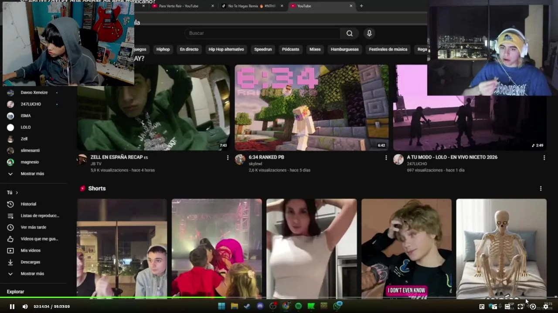Open options menu for ZELL EN ESPAÑA RECAP
558x313 pixels.
[x=228, y=158]
